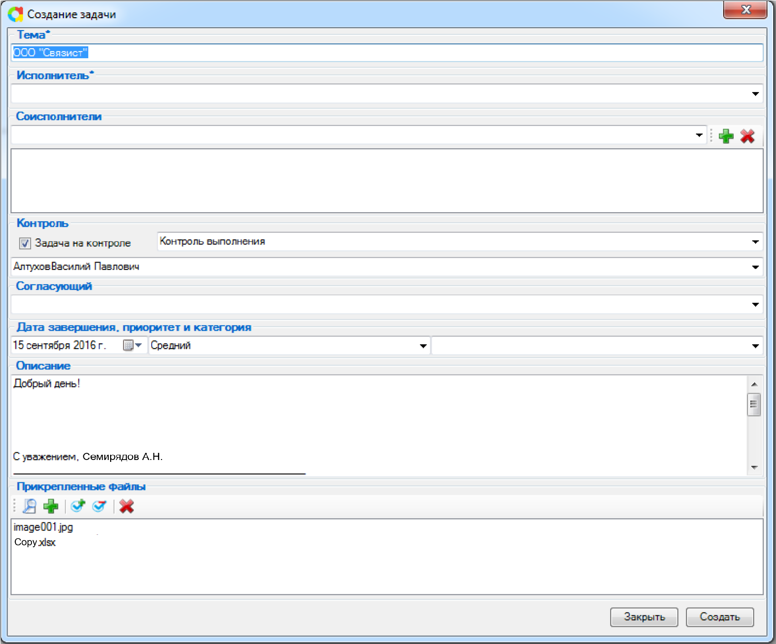Select the image001.jpg attached file
Screen dimensions: 776x644
point(43,527)
